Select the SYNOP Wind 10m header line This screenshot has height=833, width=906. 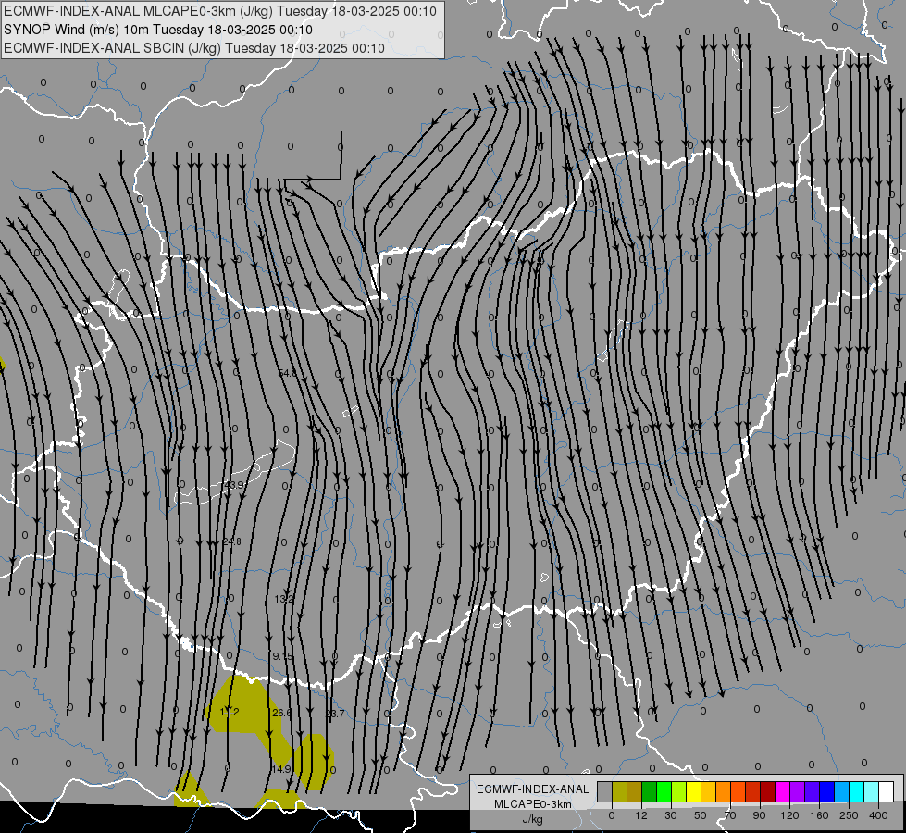(158, 30)
